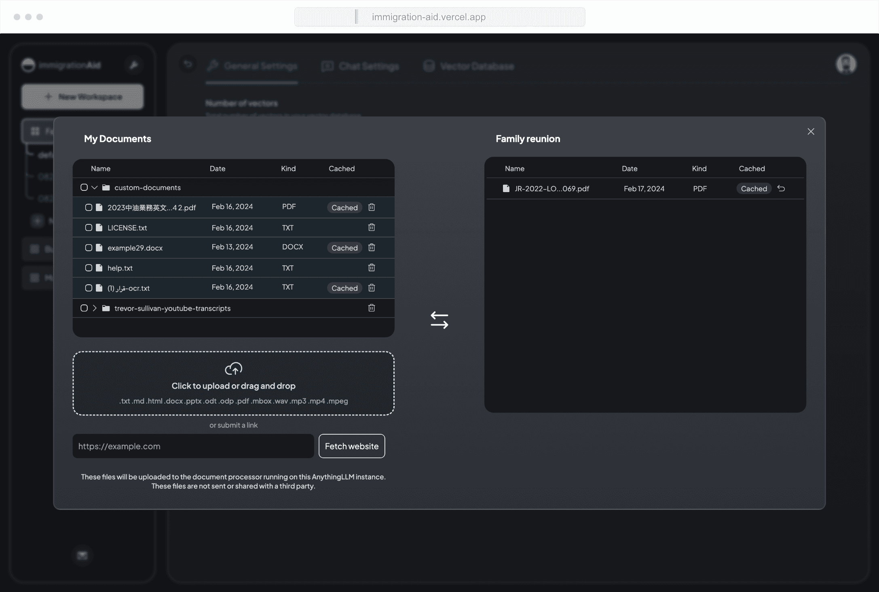Screen dimensions: 879x592
Task: Open the user avatar menu
Action: pyautogui.click(x=845, y=64)
